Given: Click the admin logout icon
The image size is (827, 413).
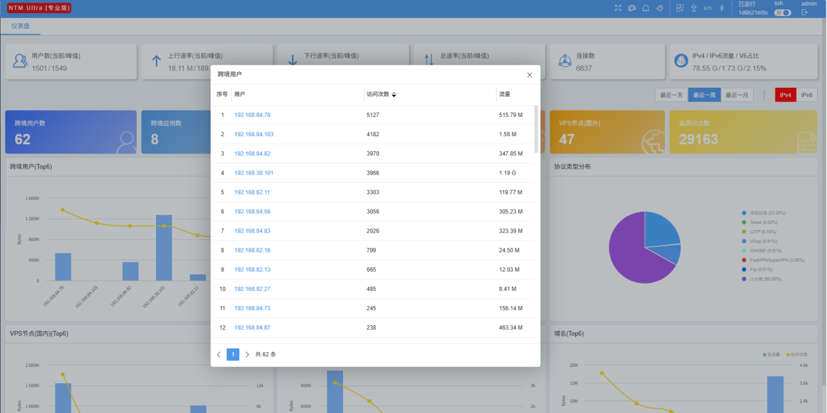Looking at the screenshot, I should pos(805,12).
